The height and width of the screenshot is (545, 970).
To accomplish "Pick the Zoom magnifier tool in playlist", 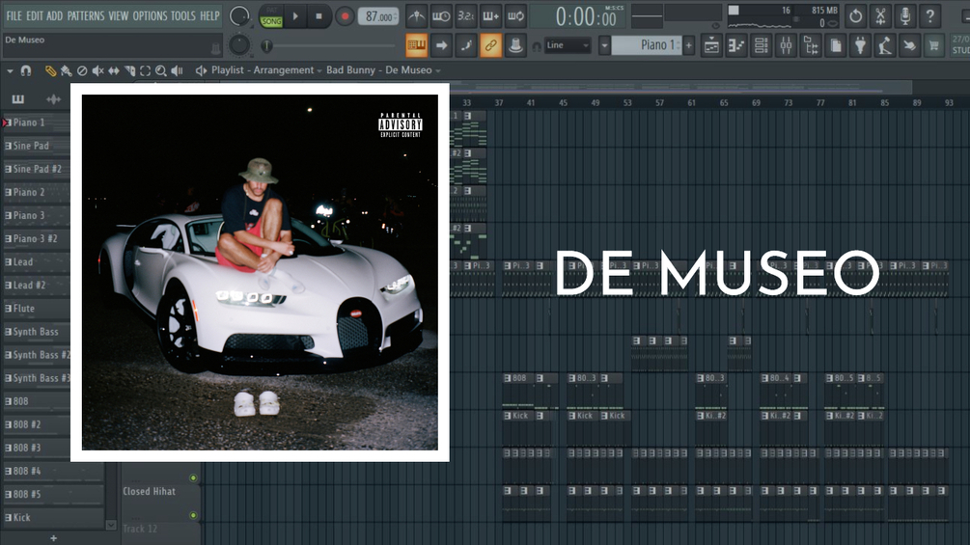I will click(x=161, y=71).
